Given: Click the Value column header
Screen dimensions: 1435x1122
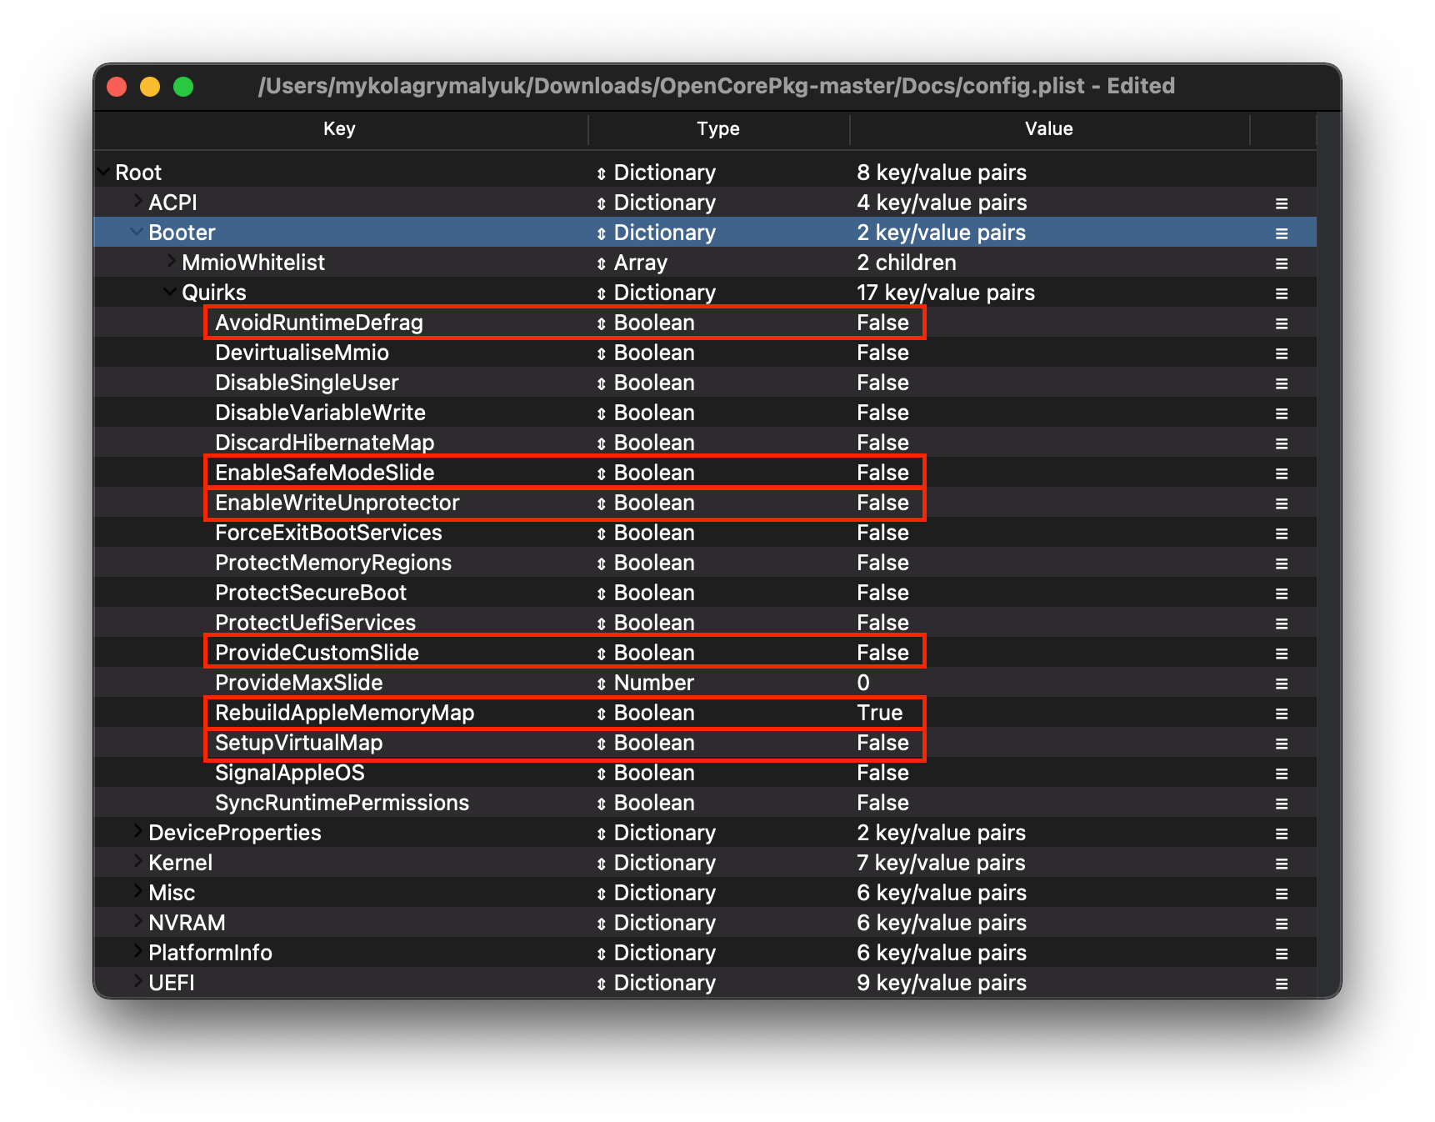Looking at the screenshot, I should click(1049, 129).
